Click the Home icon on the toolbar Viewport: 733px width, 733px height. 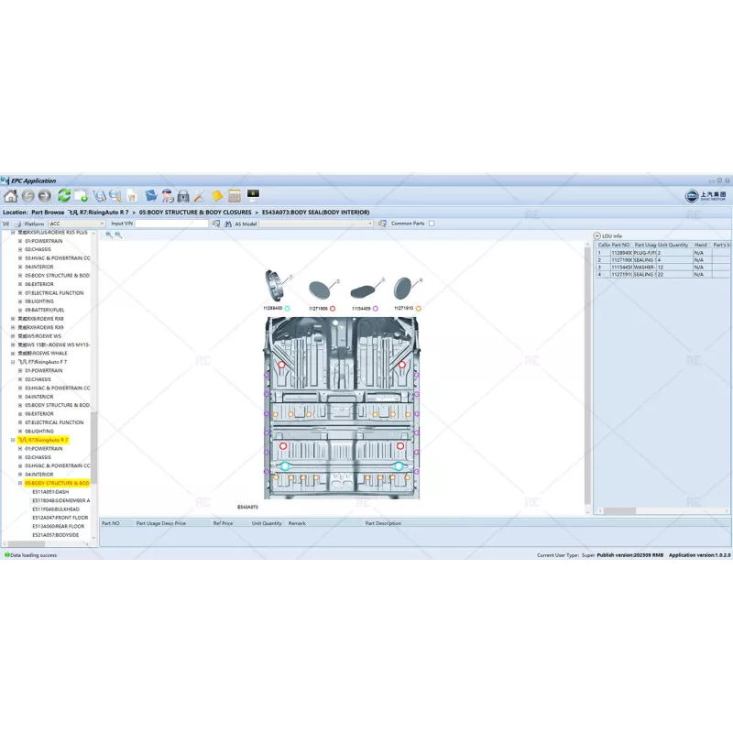pos(11,195)
